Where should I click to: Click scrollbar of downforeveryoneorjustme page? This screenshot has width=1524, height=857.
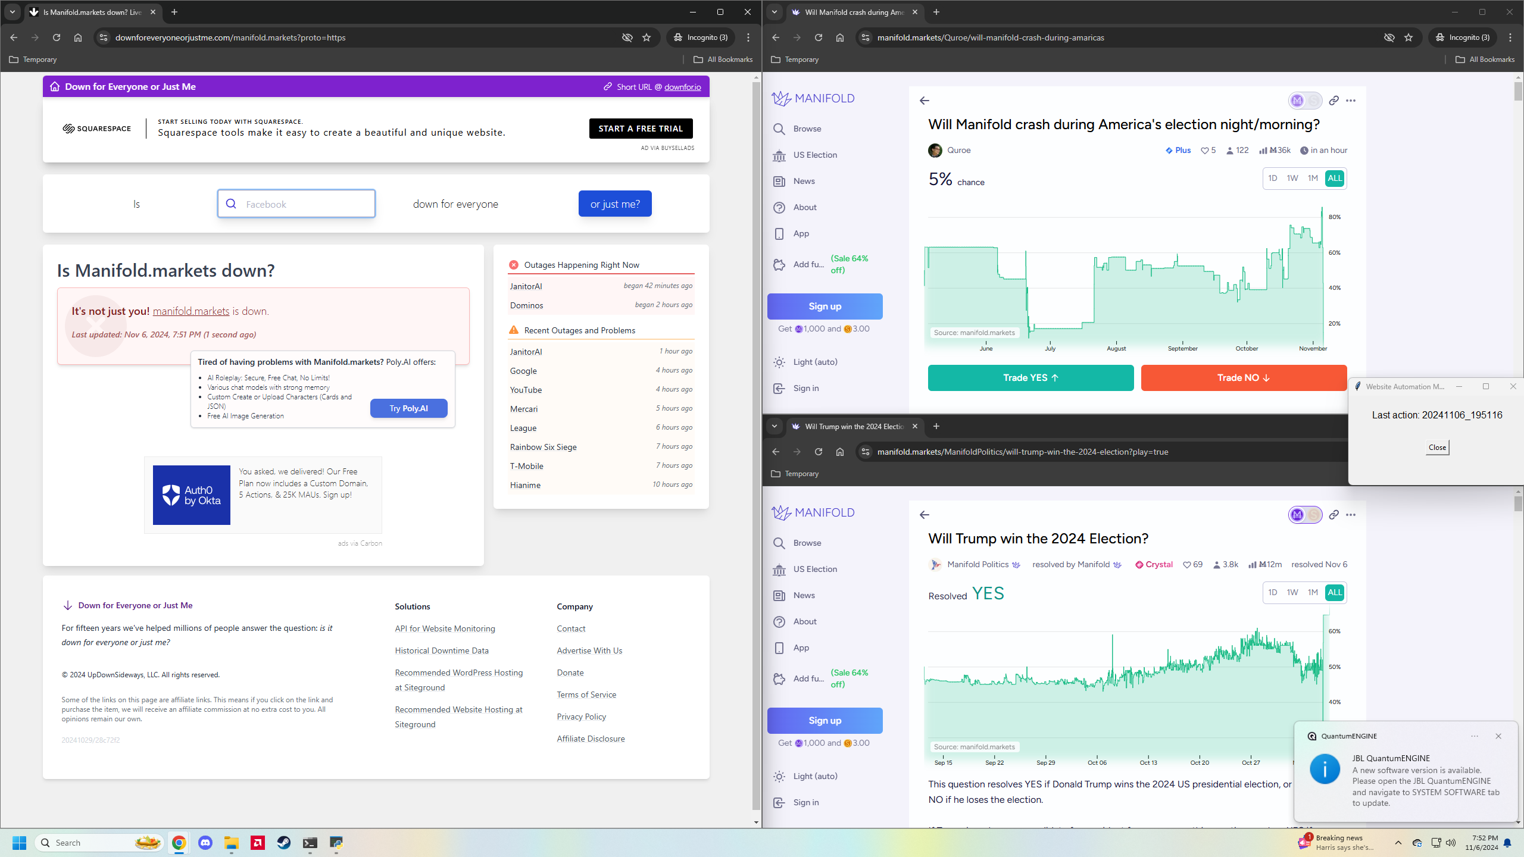pyautogui.click(x=756, y=446)
